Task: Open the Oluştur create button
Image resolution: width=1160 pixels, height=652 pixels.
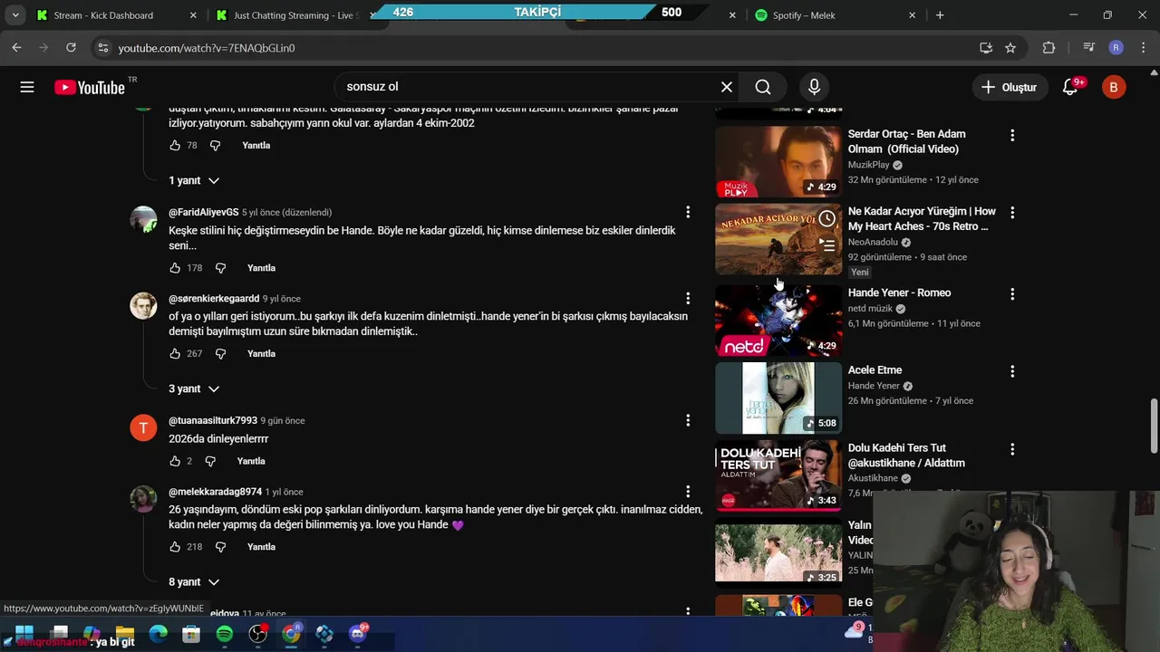Action: [1008, 87]
